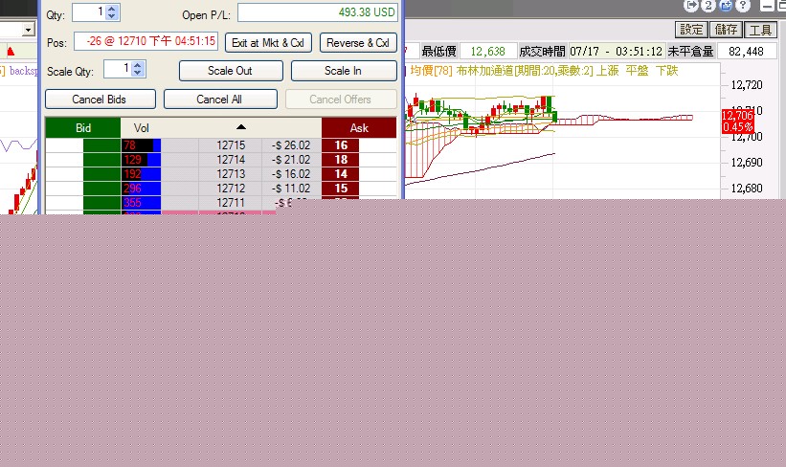The width and height of the screenshot is (786, 467).
Task: Click the 下跌 legend label on the chart
Action: tap(666, 71)
